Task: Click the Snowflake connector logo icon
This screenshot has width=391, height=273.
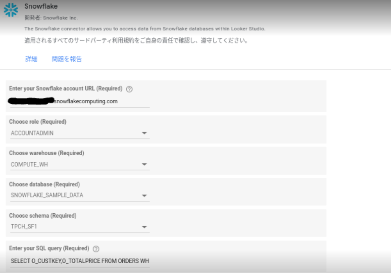Action: [11, 10]
